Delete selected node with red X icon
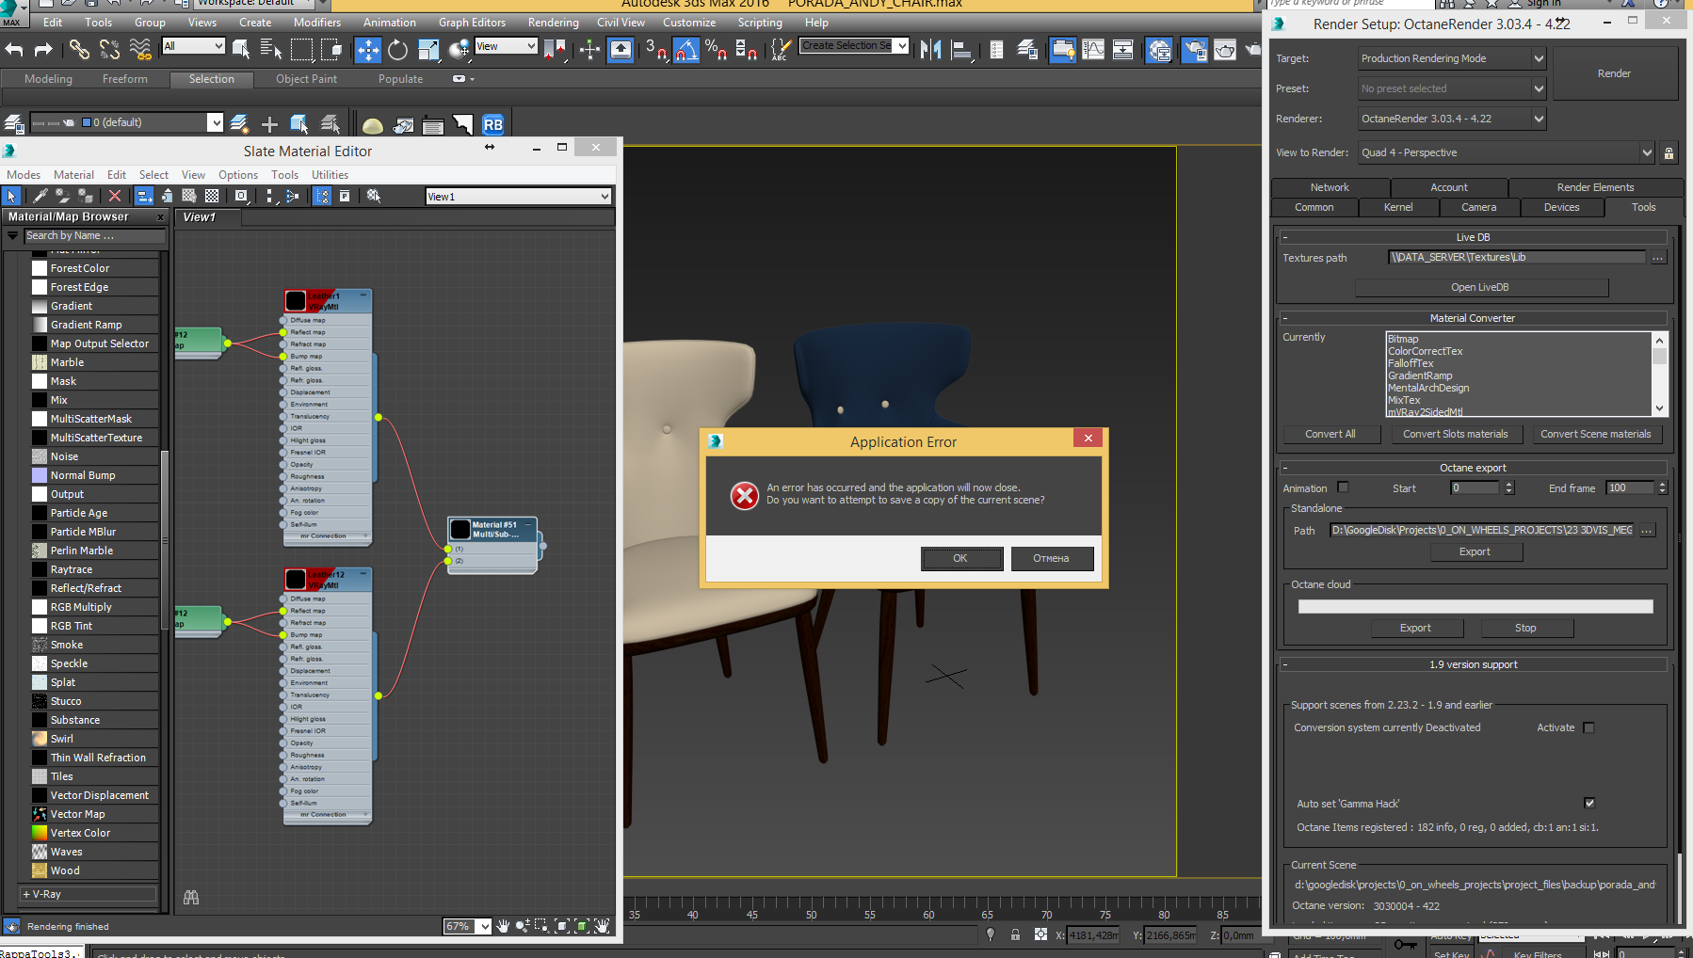The height and width of the screenshot is (958, 1693). point(115,196)
